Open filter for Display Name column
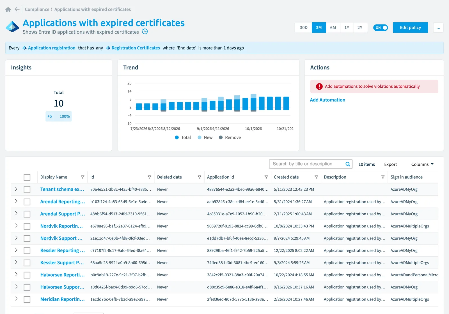The width and height of the screenshot is (449, 314). 83,177
